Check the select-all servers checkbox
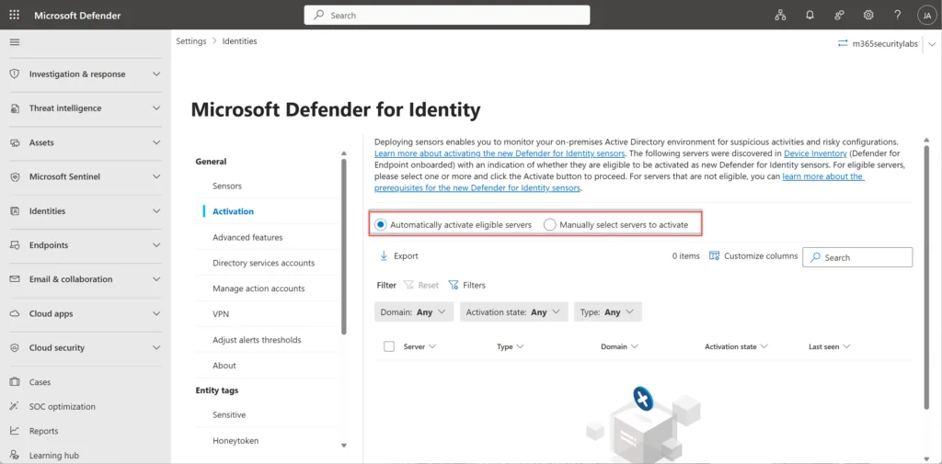Viewport: 942px width, 464px height. (x=389, y=346)
